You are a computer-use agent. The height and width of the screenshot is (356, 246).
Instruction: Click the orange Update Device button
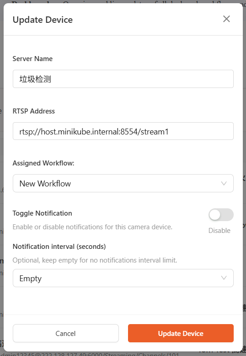(x=181, y=333)
